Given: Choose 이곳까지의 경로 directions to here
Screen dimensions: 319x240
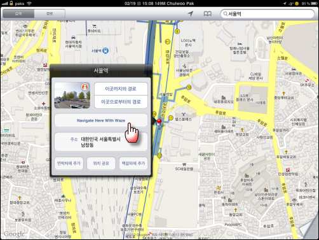Looking at the screenshot, I should click(x=121, y=88).
